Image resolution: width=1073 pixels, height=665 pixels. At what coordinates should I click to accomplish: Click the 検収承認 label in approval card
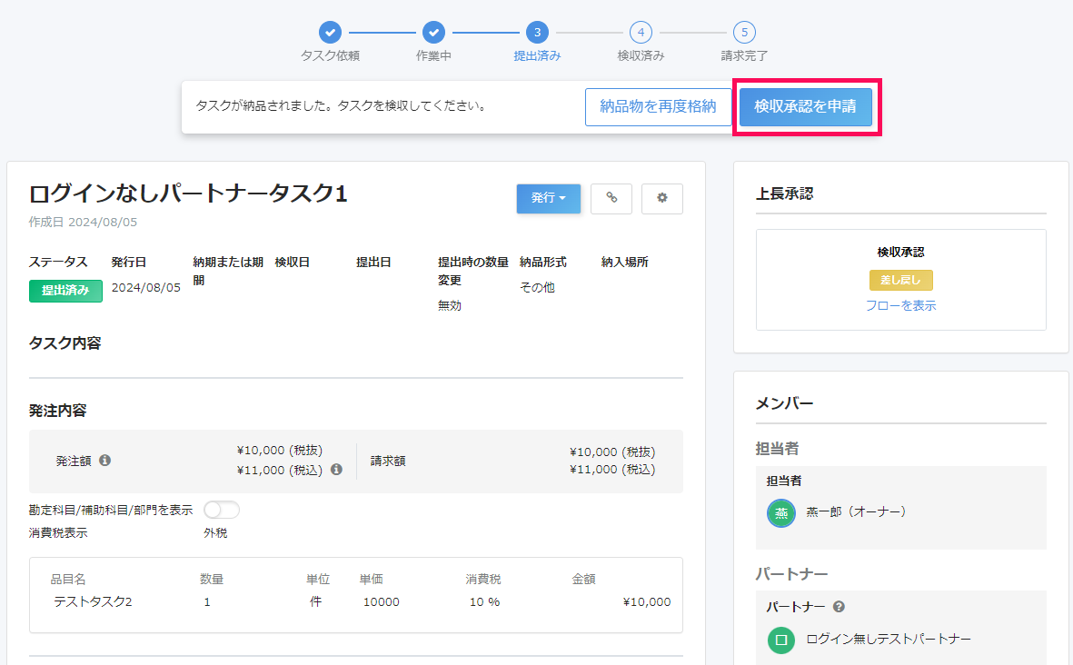pos(900,253)
